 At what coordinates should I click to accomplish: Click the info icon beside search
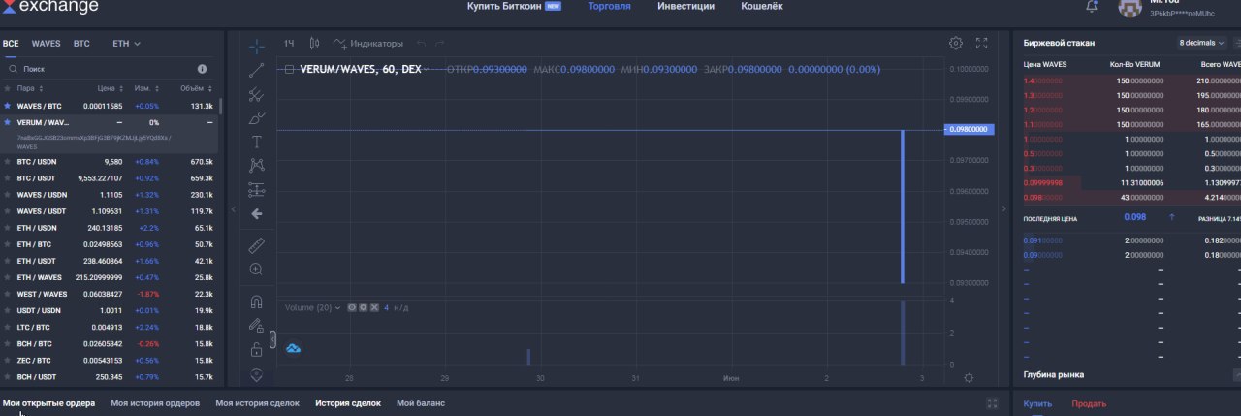coord(202,70)
